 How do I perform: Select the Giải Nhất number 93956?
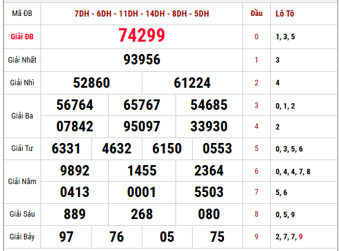pos(142,60)
